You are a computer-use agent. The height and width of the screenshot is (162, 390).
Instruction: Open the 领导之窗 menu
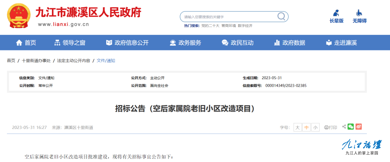click(x=70, y=43)
